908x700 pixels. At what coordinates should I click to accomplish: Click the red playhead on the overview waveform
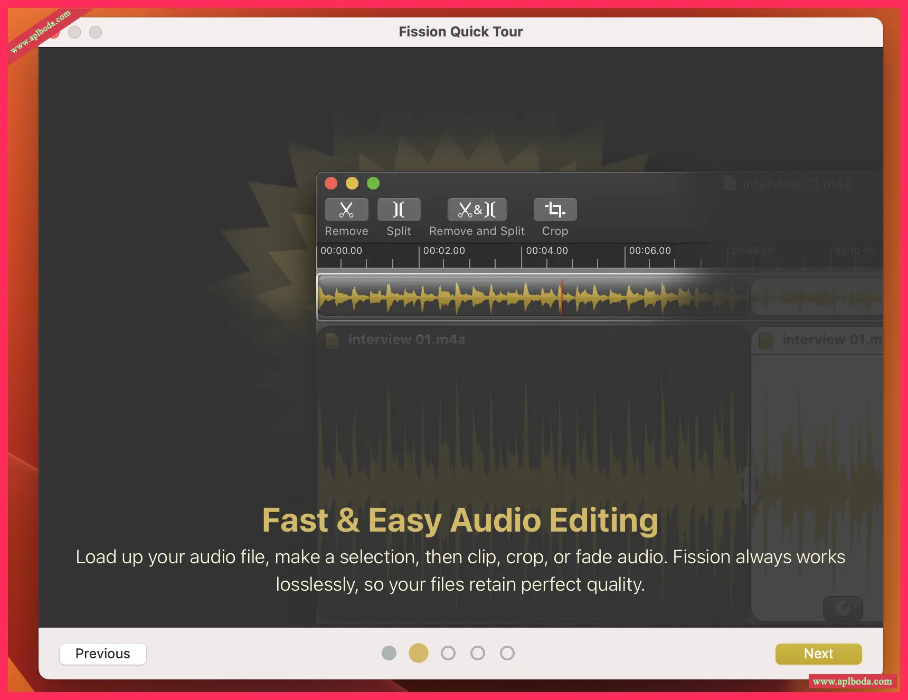[x=561, y=297]
